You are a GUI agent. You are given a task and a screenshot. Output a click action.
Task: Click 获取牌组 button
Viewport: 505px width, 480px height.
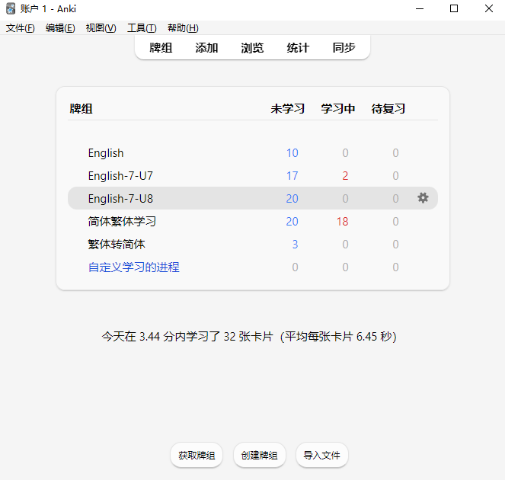tap(197, 455)
